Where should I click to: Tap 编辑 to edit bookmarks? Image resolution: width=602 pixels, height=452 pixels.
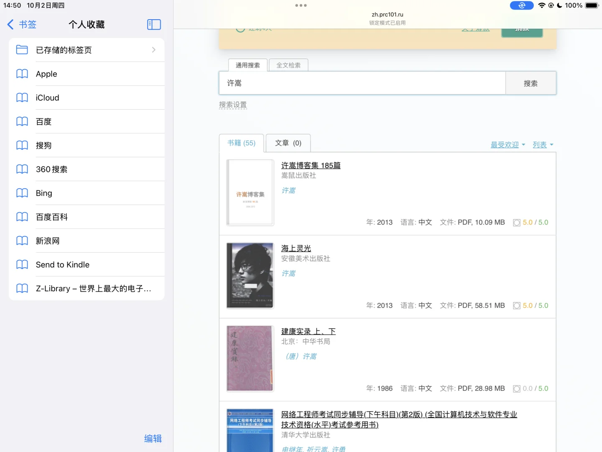[x=153, y=439]
